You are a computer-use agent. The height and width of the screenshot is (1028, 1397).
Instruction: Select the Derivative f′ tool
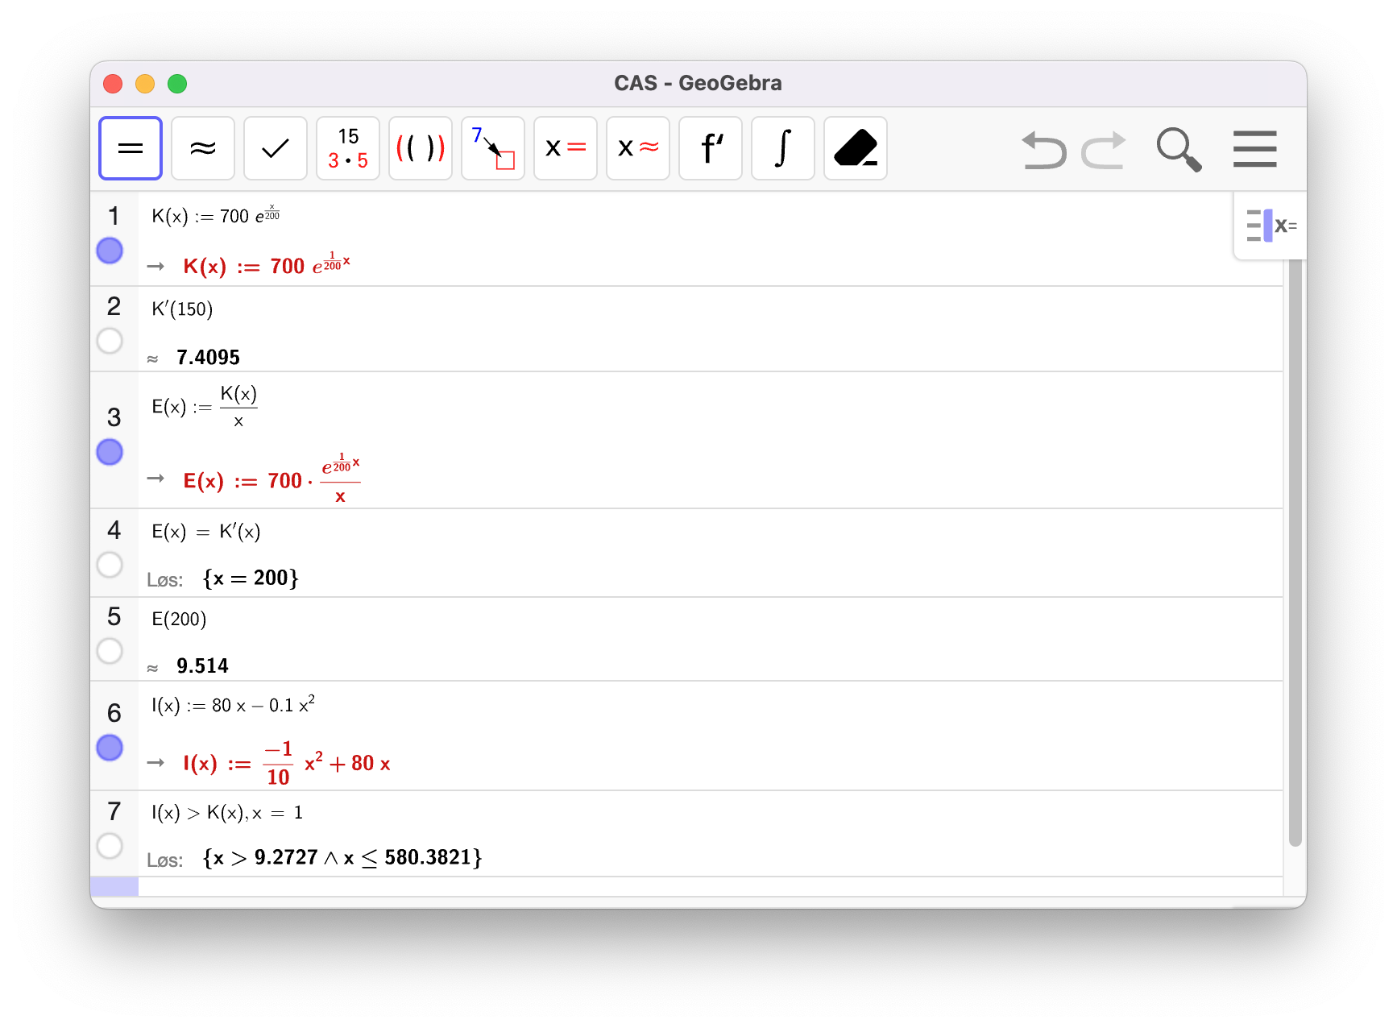(711, 148)
